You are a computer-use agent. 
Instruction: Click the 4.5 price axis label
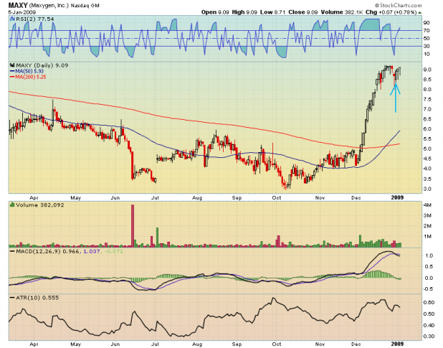point(427,159)
